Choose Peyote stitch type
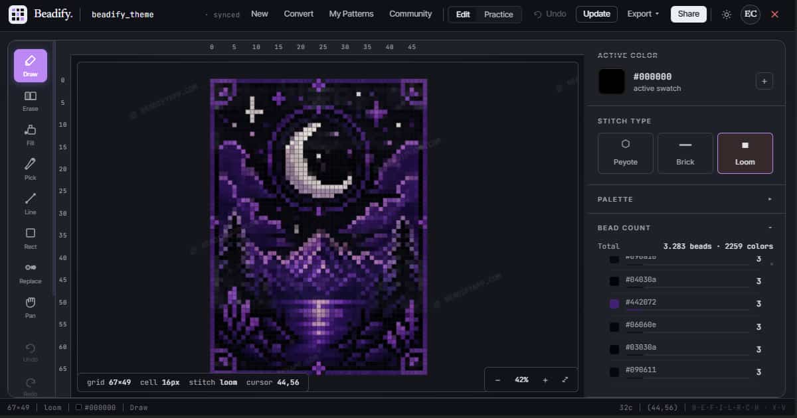This screenshot has width=797, height=418. (x=625, y=153)
